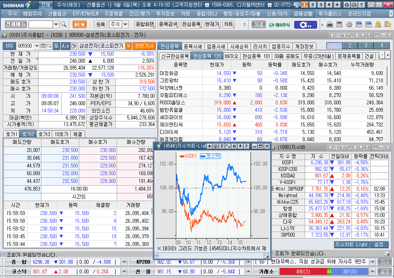Click the plus icon in 주식종합2 window header

point(332,36)
